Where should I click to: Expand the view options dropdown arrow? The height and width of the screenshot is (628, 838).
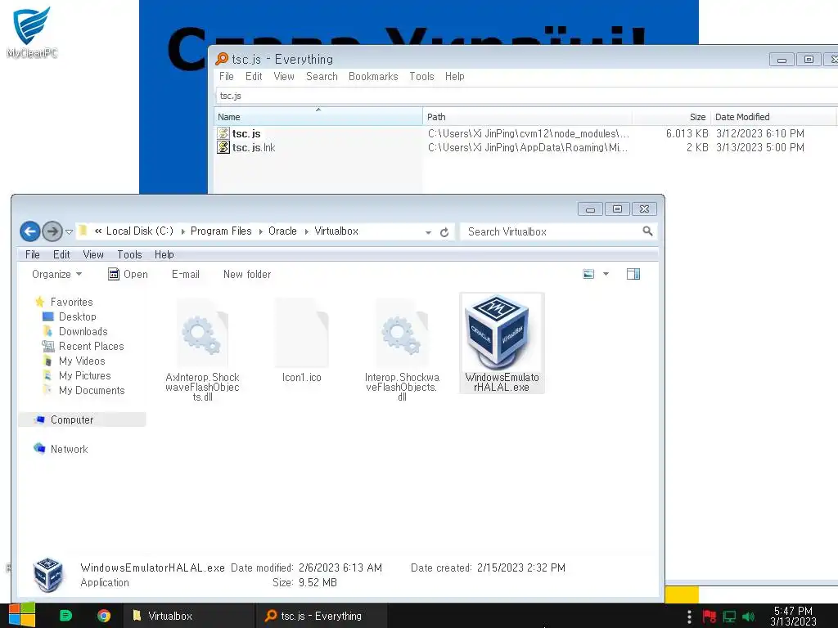[606, 274]
